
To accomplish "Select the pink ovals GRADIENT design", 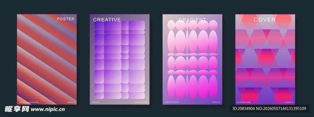I will (x=192, y=59).
